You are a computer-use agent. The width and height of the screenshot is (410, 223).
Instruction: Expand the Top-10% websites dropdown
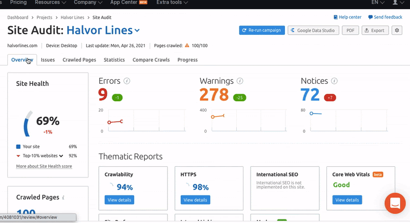61,155
